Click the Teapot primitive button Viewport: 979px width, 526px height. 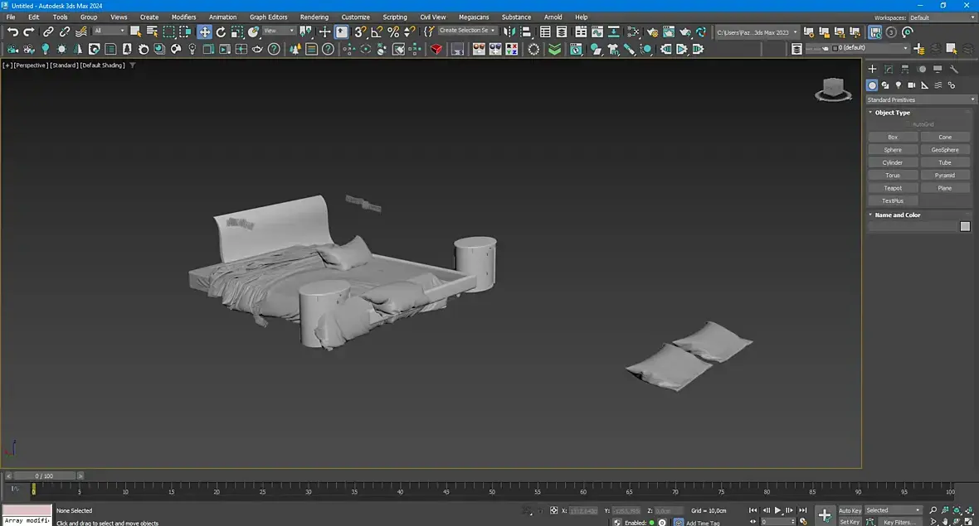click(x=893, y=188)
